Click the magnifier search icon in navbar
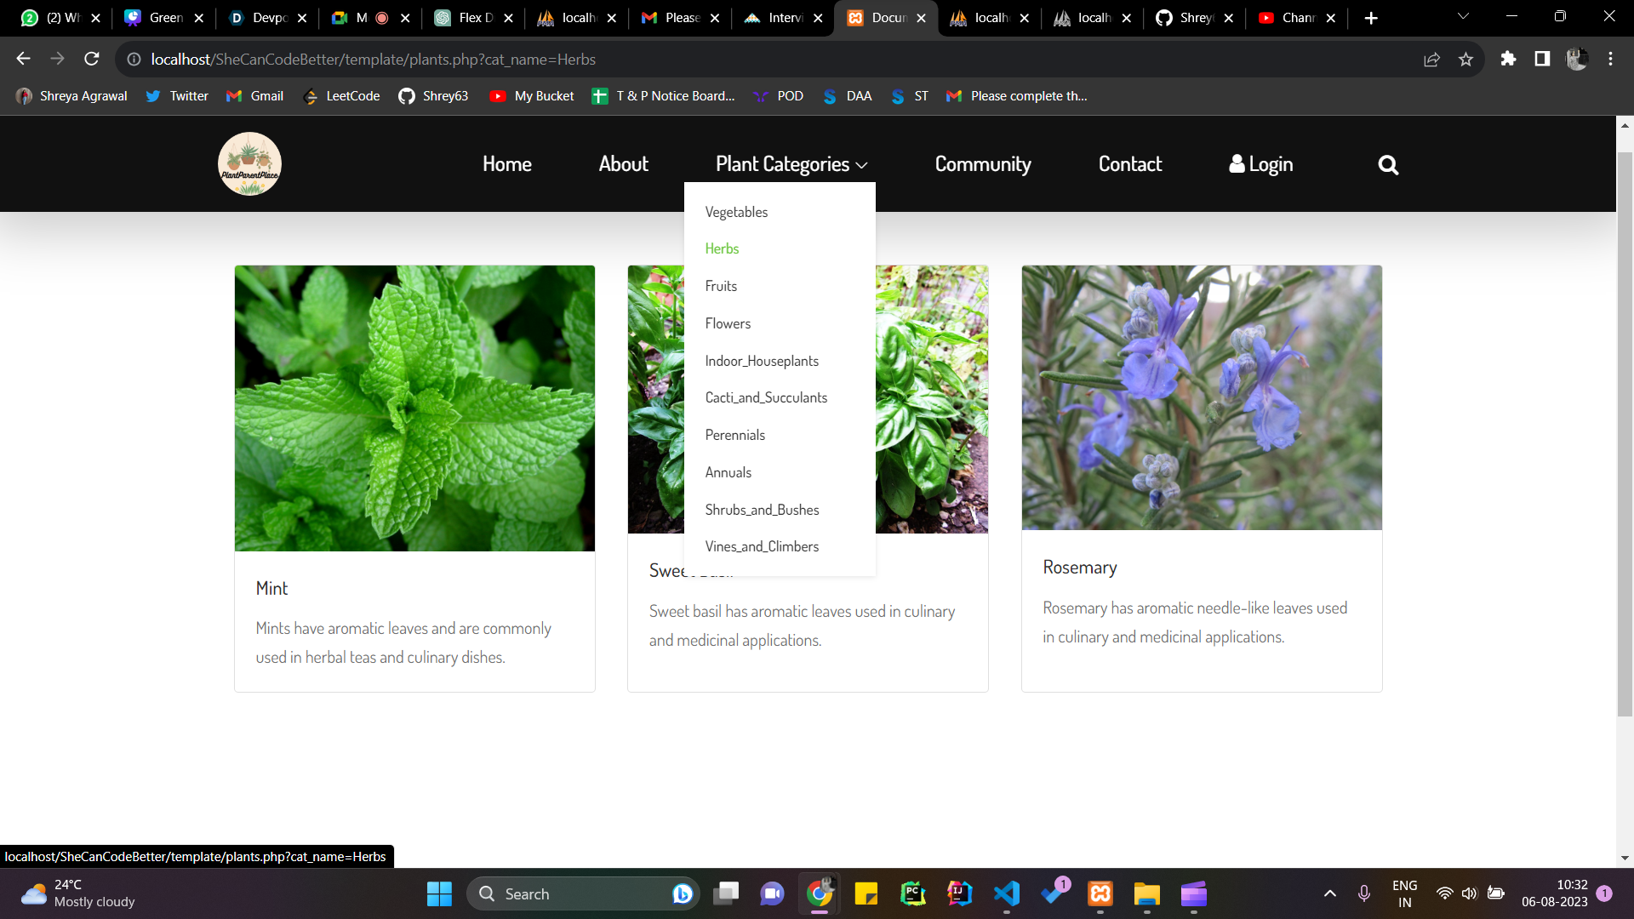The height and width of the screenshot is (919, 1634). pyautogui.click(x=1388, y=165)
